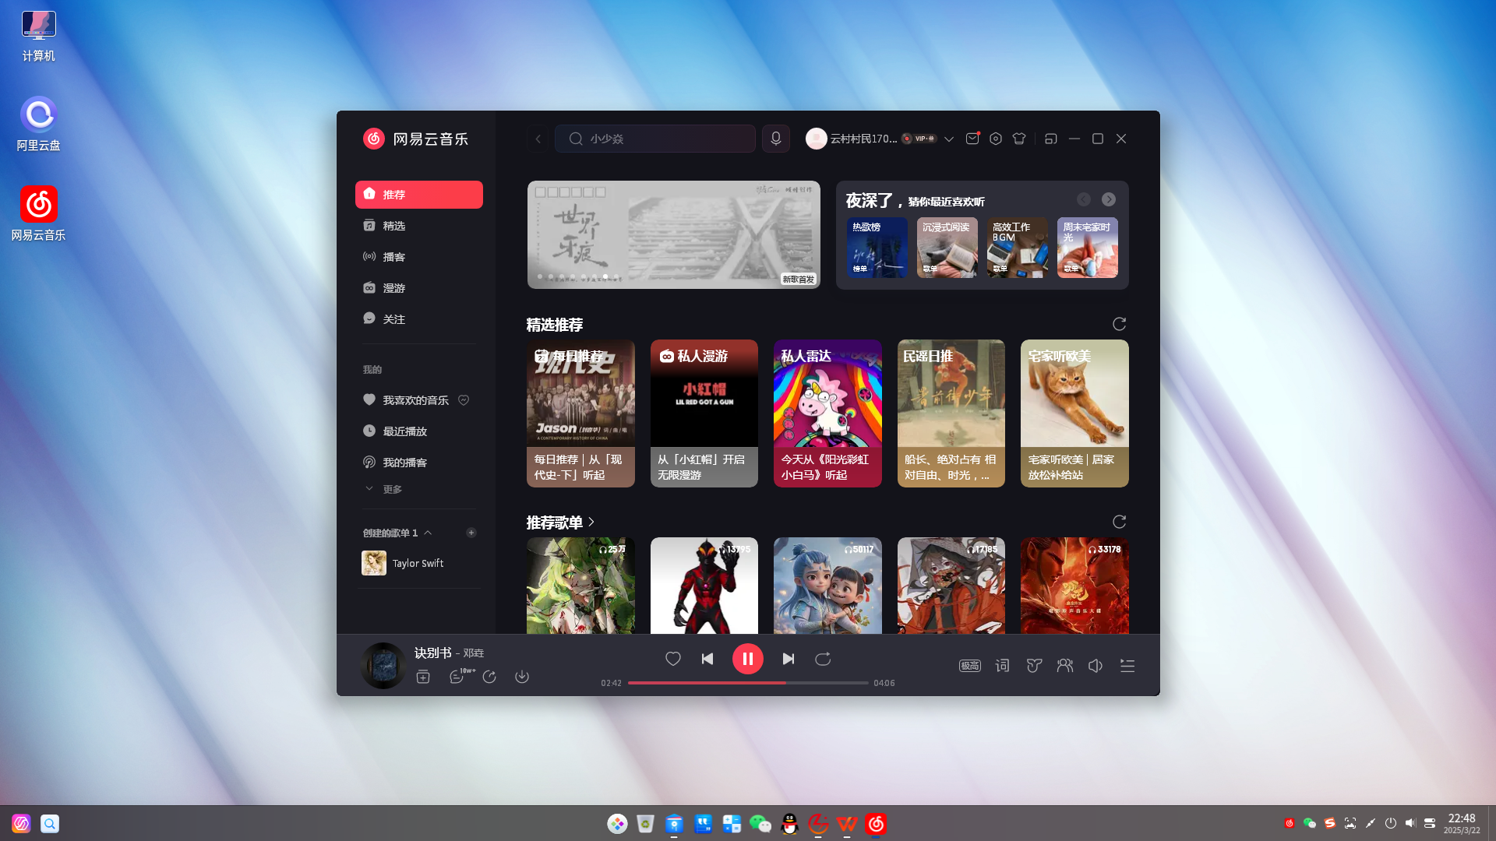Add current song to playlist icon

423,677
